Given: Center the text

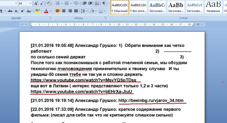Looking at the screenshot, I should pyautogui.click(x=64, y=11).
